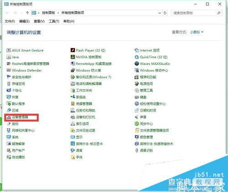Open the 程序和功能 link
Screen dimensions: 228x192
tap(148, 77)
